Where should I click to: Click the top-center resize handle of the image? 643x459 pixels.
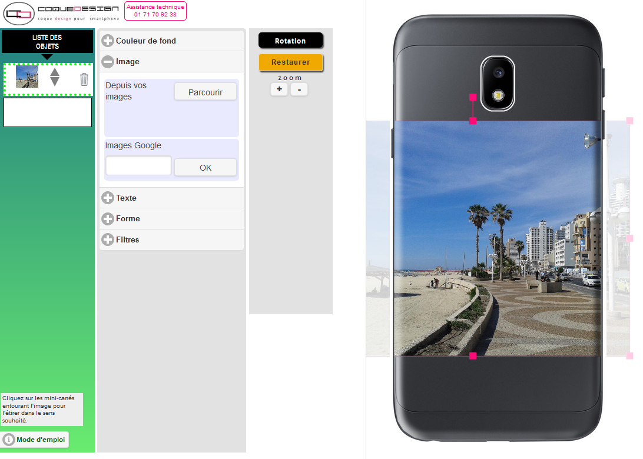473,121
